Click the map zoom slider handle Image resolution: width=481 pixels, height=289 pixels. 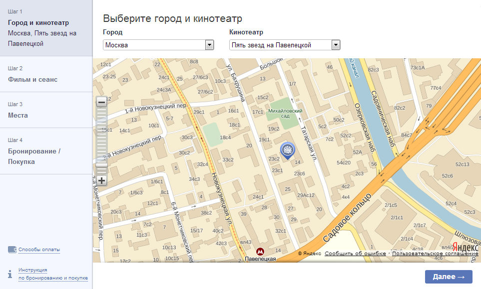point(101,165)
